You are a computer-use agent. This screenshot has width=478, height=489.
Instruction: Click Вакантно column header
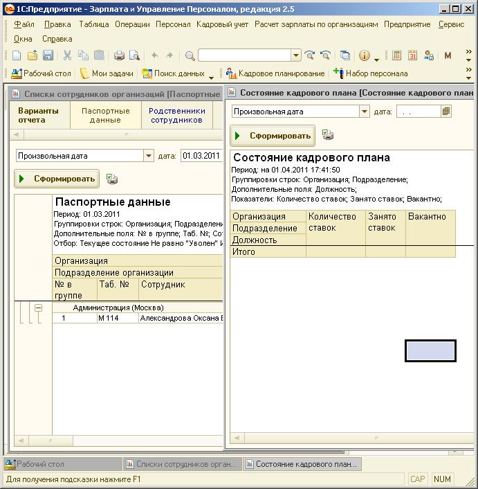(430, 228)
